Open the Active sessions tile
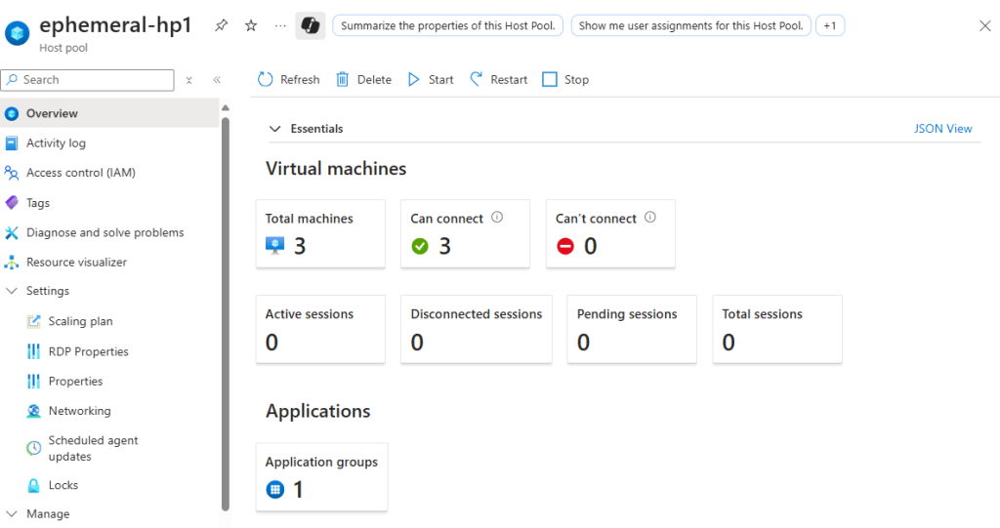Image resolution: width=1000 pixels, height=528 pixels. pyautogui.click(x=320, y=329)
